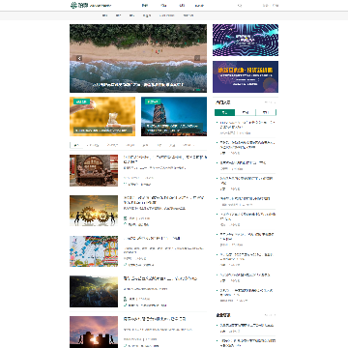
Task: Select first category tab above article list
Action: point(76,145)
